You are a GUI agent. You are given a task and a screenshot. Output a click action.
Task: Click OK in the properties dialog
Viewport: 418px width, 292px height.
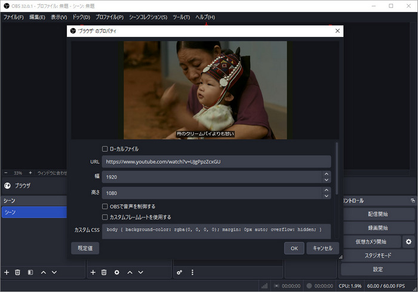point(294,248)
